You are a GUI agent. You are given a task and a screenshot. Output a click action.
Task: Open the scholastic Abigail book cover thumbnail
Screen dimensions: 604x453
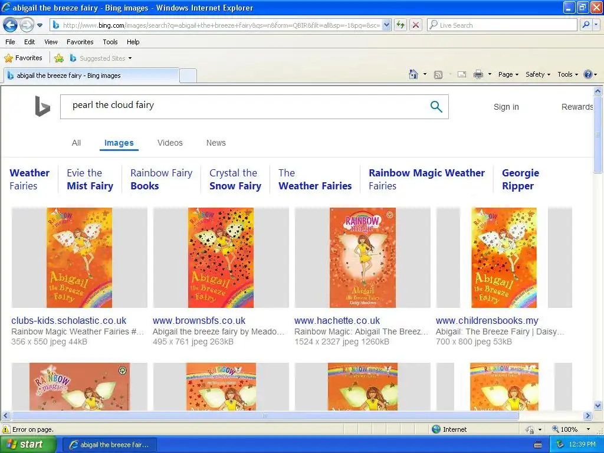point(80,258)
